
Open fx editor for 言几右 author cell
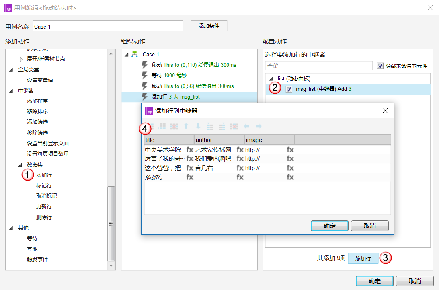click(x=240, y=168)
